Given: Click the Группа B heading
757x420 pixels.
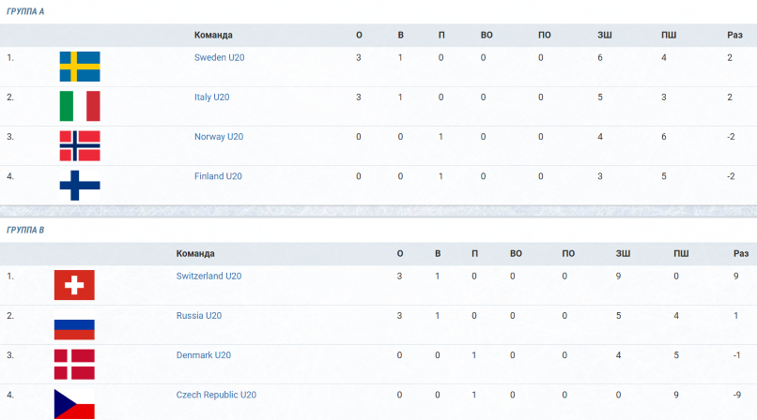Looking at the screenshot, I should (25, 230).
